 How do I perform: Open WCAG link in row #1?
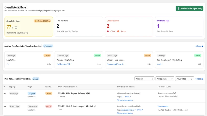[128, 97]
